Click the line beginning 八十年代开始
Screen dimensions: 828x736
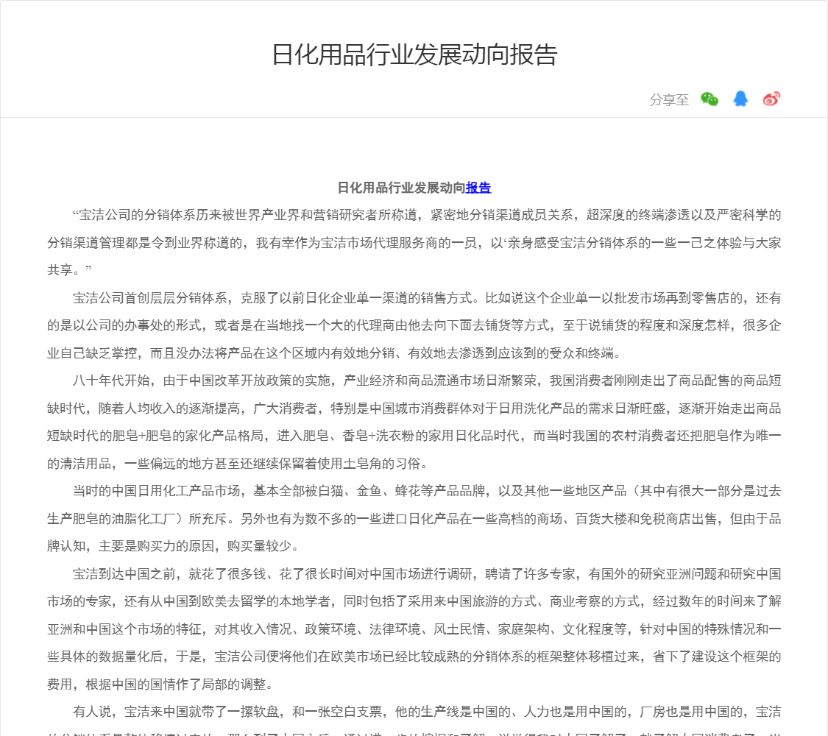point(427,381)
